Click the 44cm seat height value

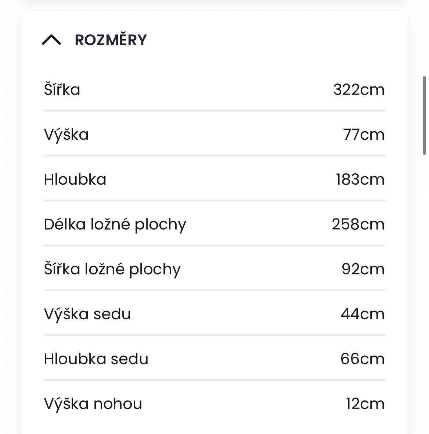tap(363, 314)
